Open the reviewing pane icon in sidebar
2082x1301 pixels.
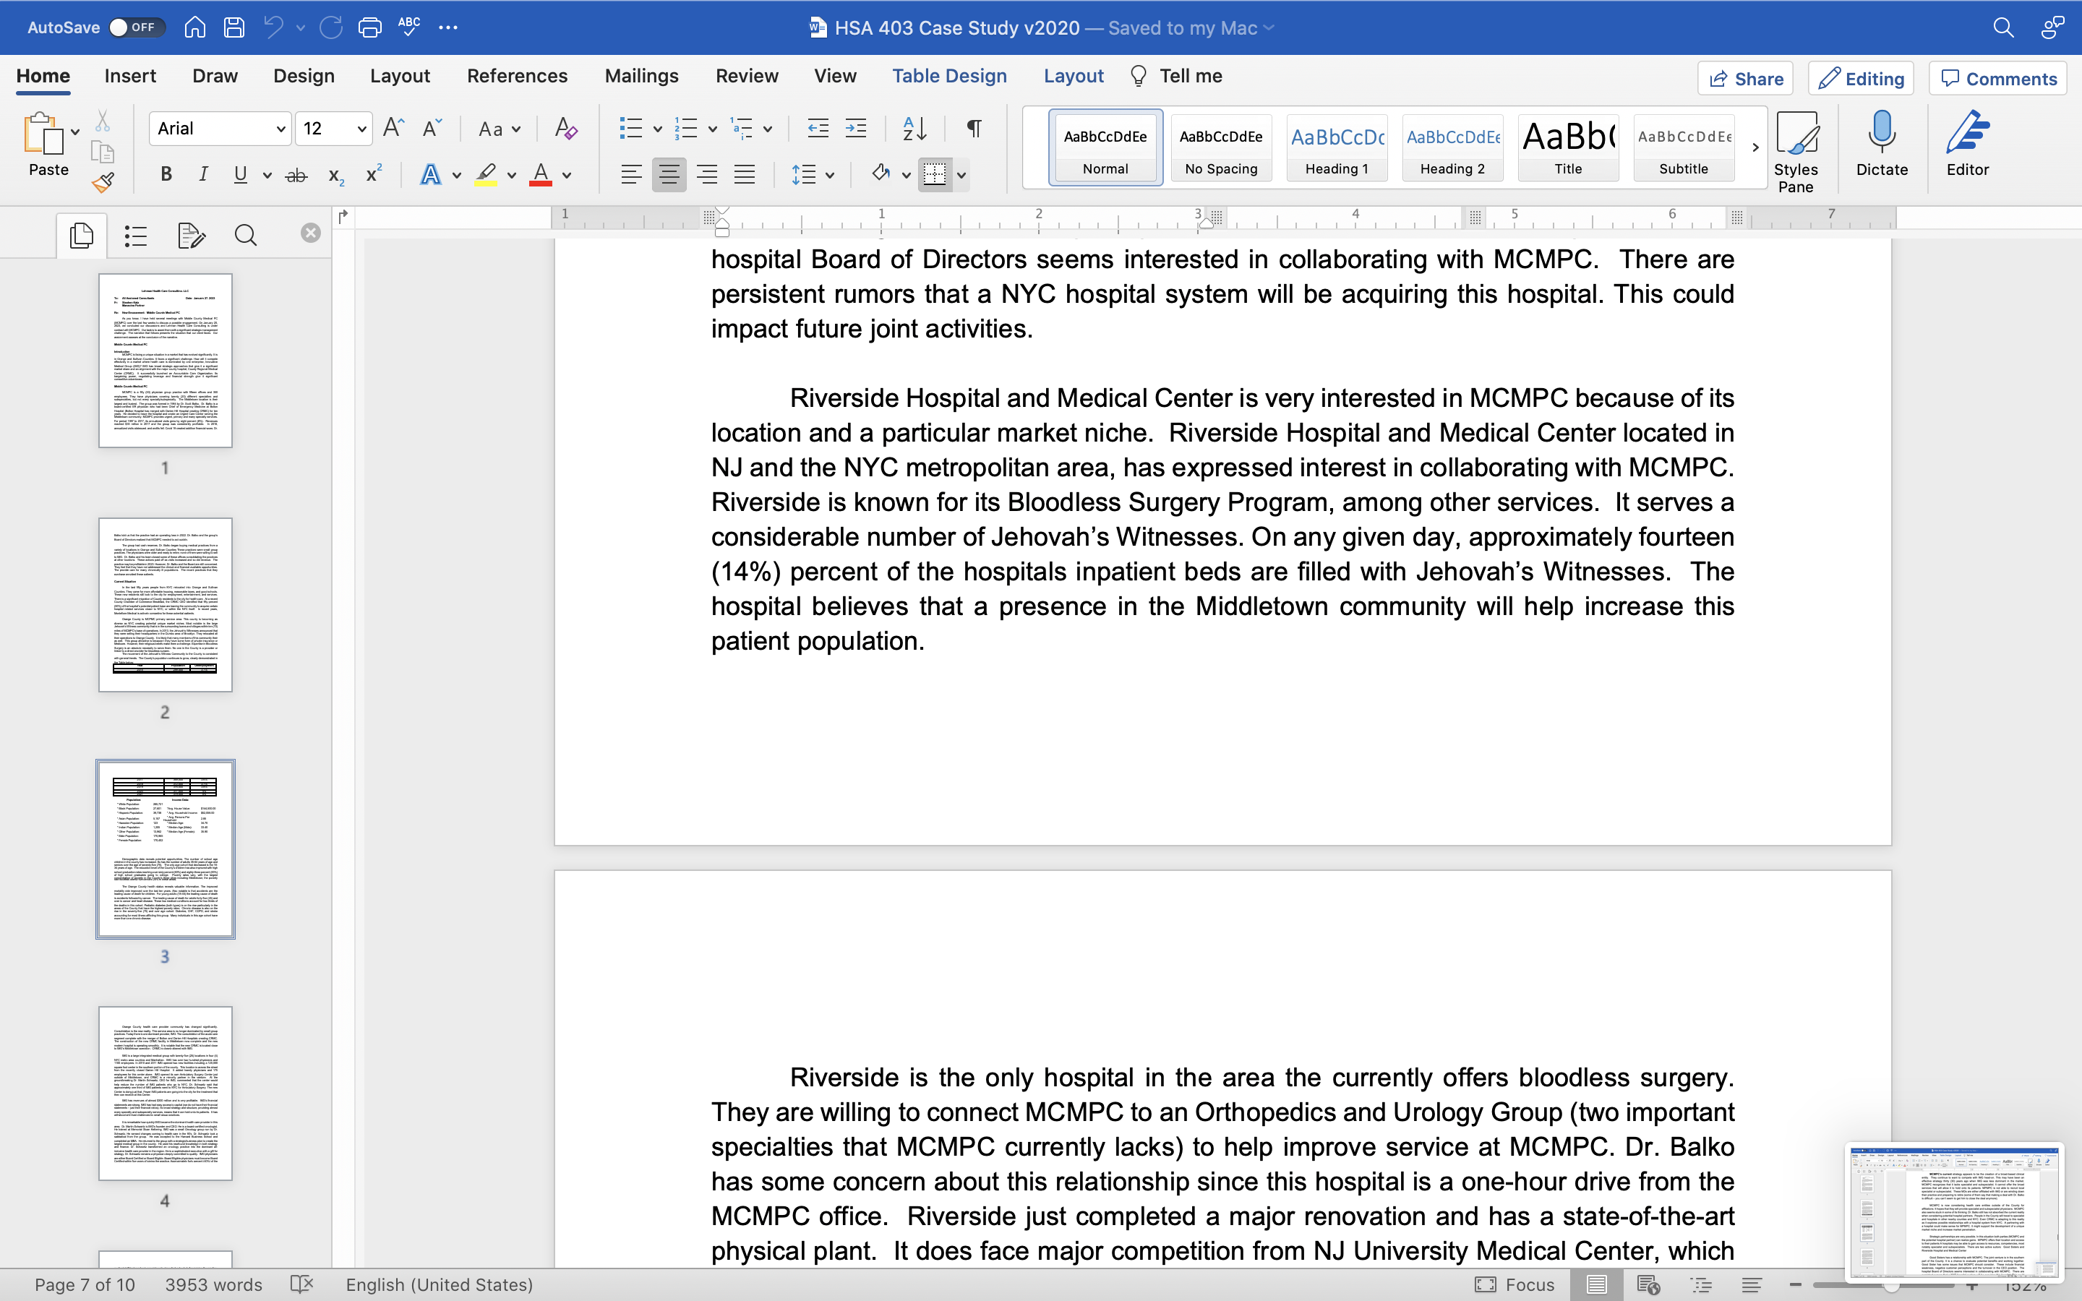[x=191, y=235]
